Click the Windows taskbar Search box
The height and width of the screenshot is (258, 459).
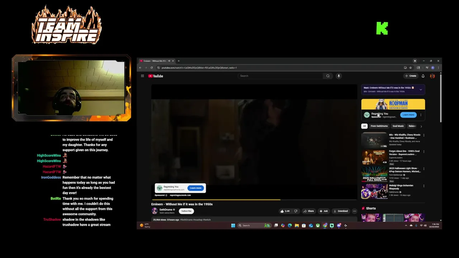(254, 225)
